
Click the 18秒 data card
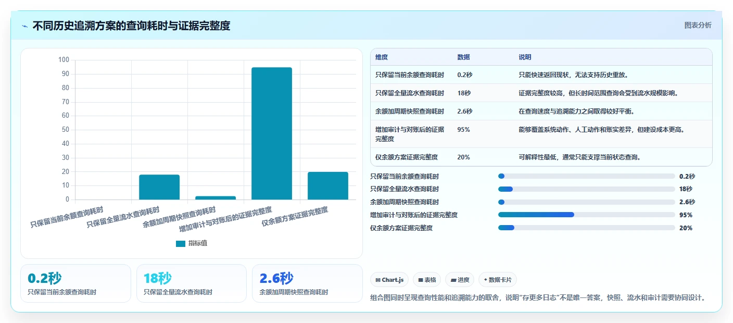coord(192,283)
